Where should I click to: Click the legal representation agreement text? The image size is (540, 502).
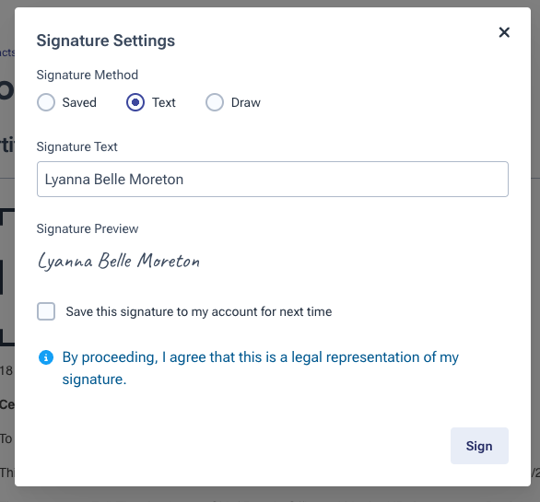pyautogui.click(x=261, y=368)
